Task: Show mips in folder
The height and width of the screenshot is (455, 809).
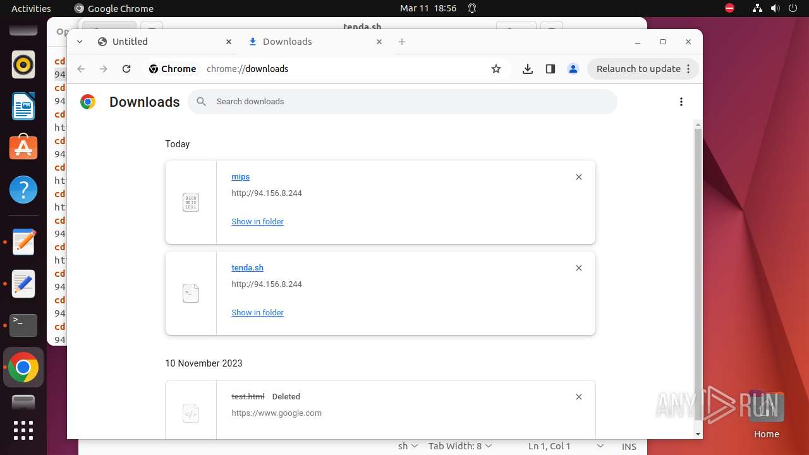Action: (257, 222)
